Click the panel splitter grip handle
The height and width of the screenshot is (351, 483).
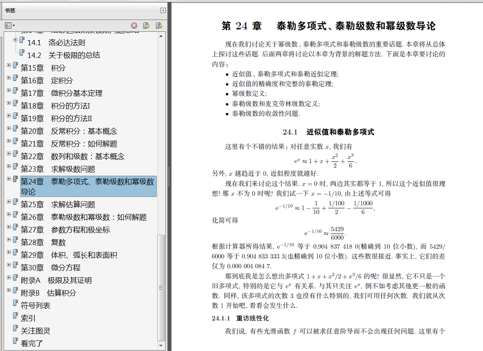[x=169, y=177]
